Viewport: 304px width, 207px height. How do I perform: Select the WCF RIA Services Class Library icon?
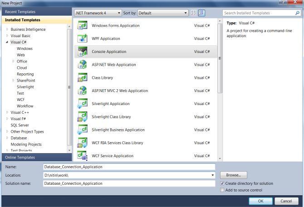tap(82, 143)
